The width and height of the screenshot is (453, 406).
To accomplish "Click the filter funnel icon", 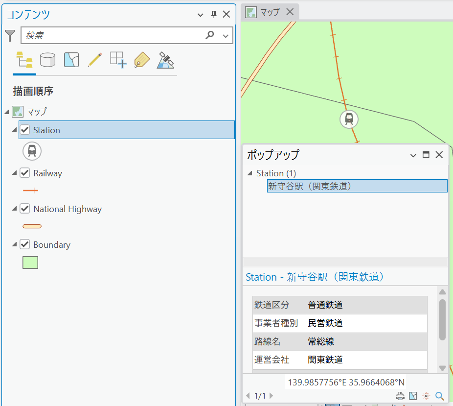I will pos(10,36).
